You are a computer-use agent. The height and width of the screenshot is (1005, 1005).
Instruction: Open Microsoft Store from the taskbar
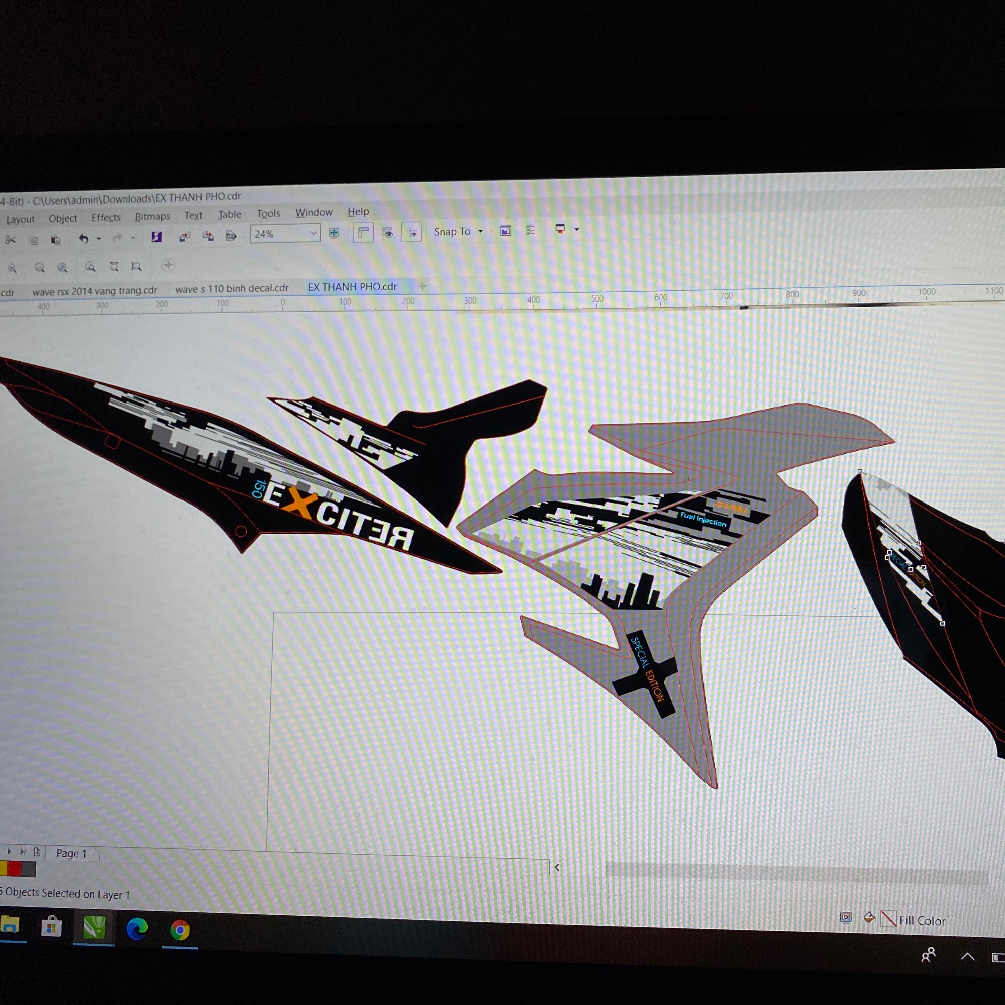pyautogui.click(x=51, y=926)
